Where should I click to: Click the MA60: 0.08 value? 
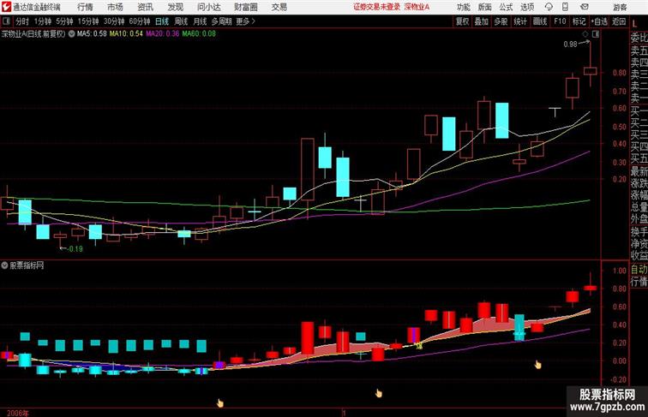(199, 34)
